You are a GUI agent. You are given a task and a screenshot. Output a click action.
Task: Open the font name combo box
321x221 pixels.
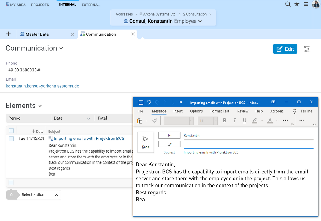coord(179,121)
